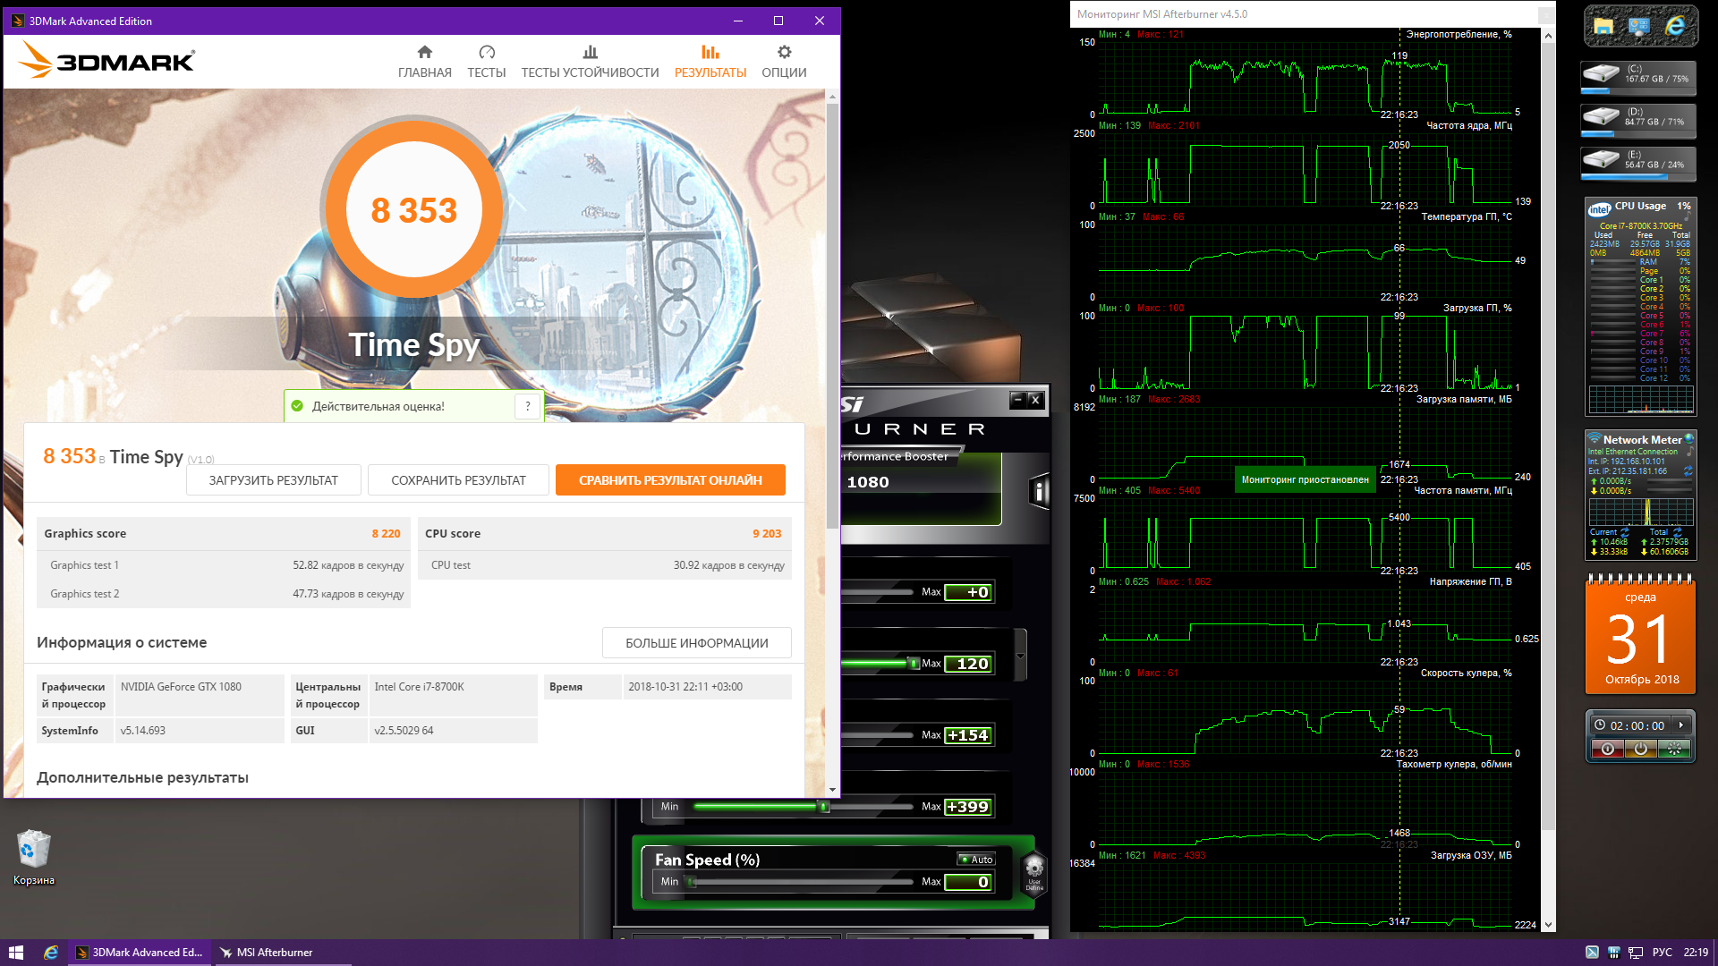Toggle Fan Speed Auto mode
The width and height of the screenshot is (1718, 966).
pyautogui.click(x=976, y=860)
